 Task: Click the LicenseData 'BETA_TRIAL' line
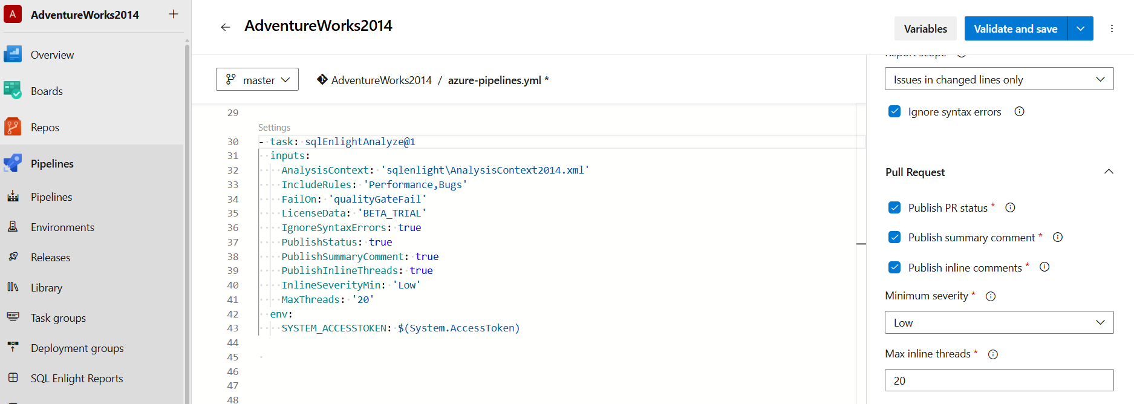[x=354, y=213]
